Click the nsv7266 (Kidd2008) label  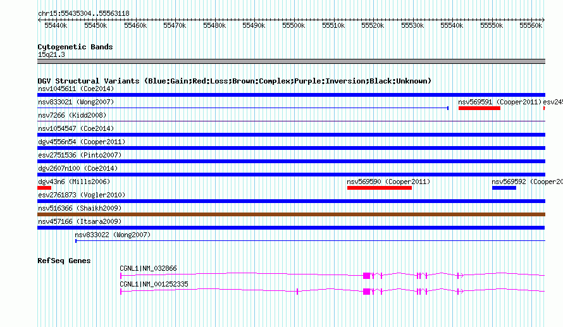[x=72, y=115]
